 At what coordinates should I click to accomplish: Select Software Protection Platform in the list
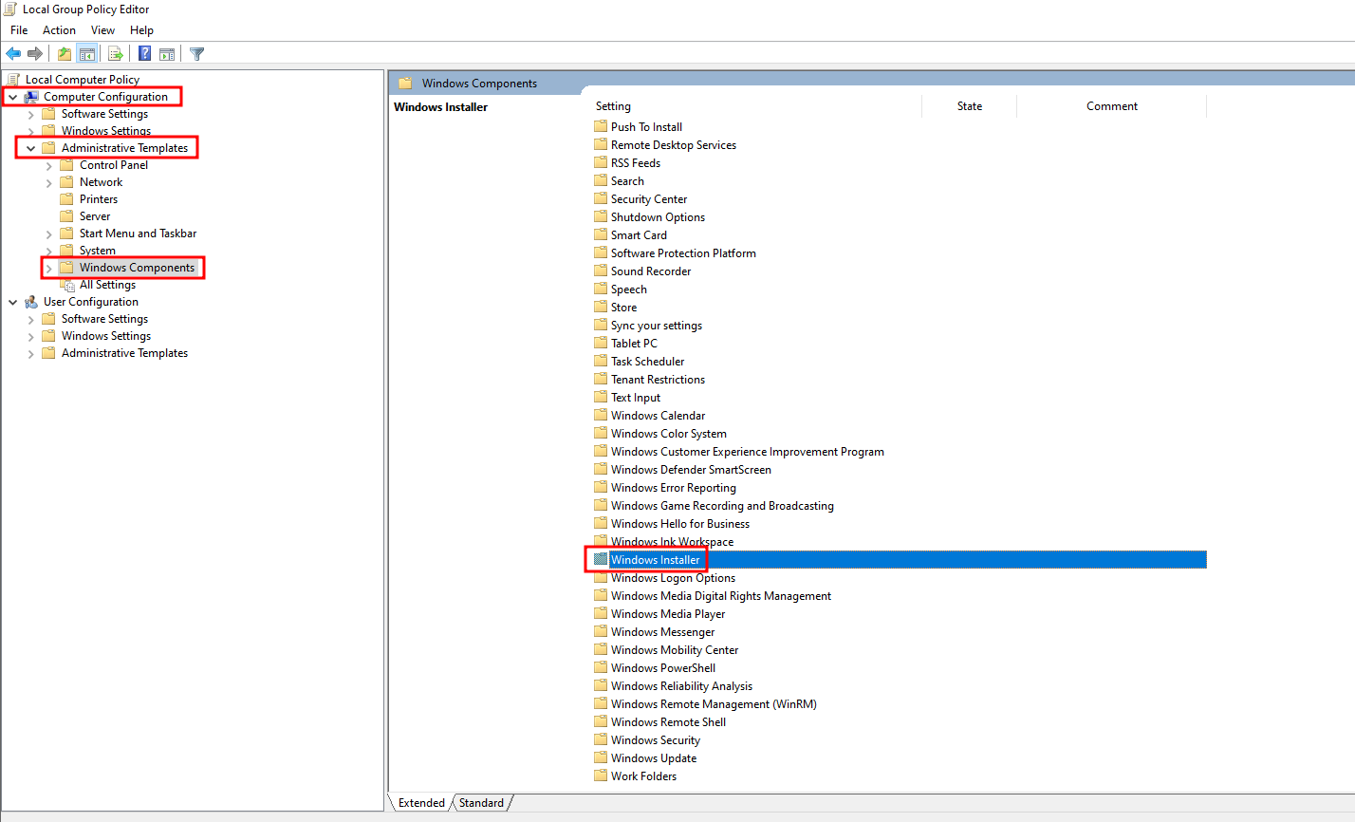point(683,253)
